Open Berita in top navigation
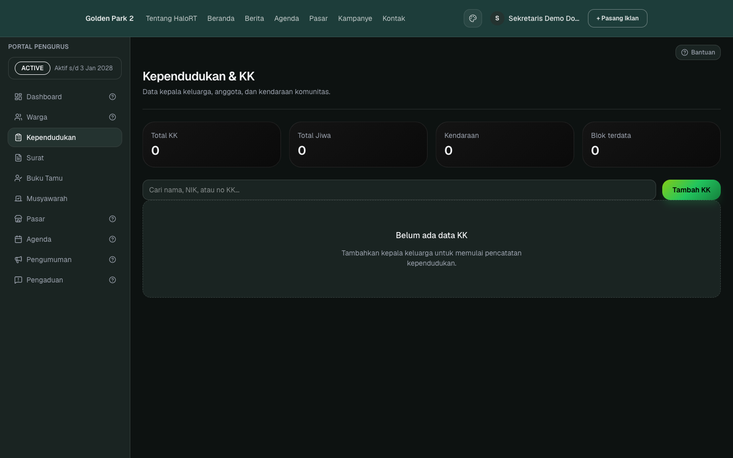This screenshot has width=733, height=458. [x=255, y=18]
